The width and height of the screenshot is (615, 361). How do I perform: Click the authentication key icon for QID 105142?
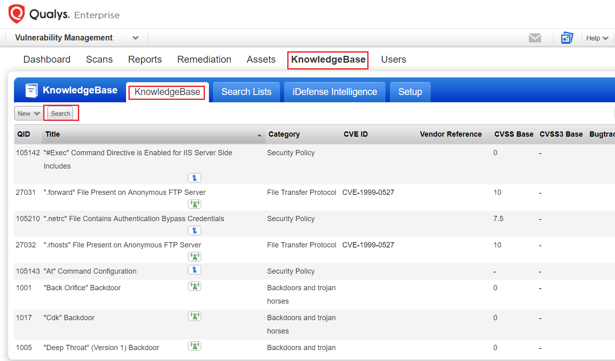(194, 177)
